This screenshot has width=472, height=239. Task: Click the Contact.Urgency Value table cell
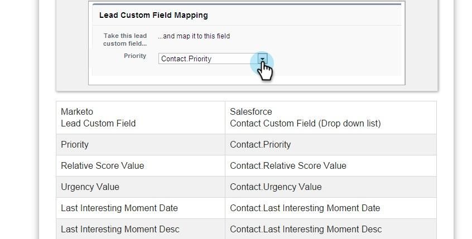tap(276, 187)
